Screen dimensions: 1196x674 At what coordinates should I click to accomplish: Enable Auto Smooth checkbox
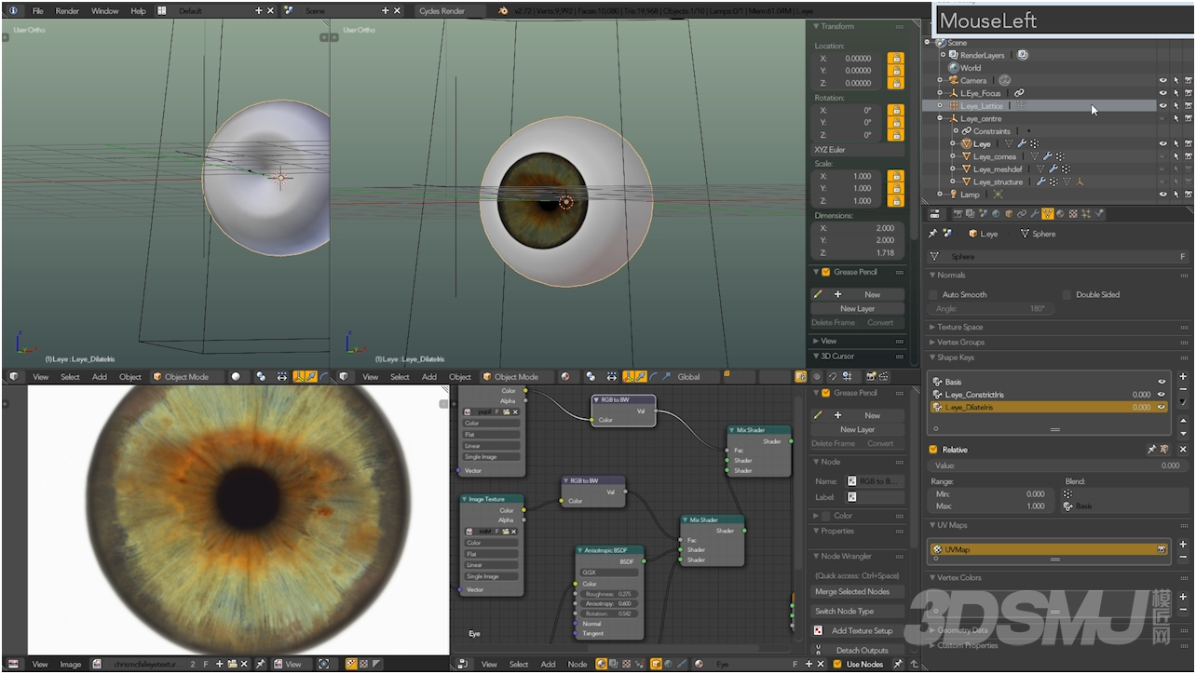click(x=935, y=294)
